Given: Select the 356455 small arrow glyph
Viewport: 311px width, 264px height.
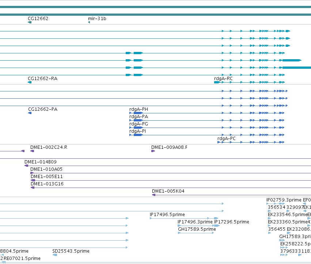Looking at the screenshot, I should 270,233.
